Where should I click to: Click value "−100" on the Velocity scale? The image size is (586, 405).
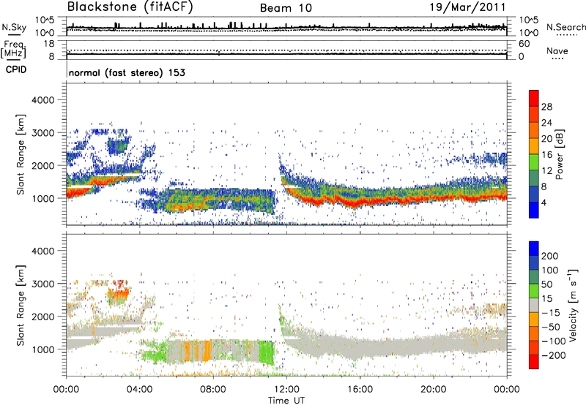coord(554,341)
